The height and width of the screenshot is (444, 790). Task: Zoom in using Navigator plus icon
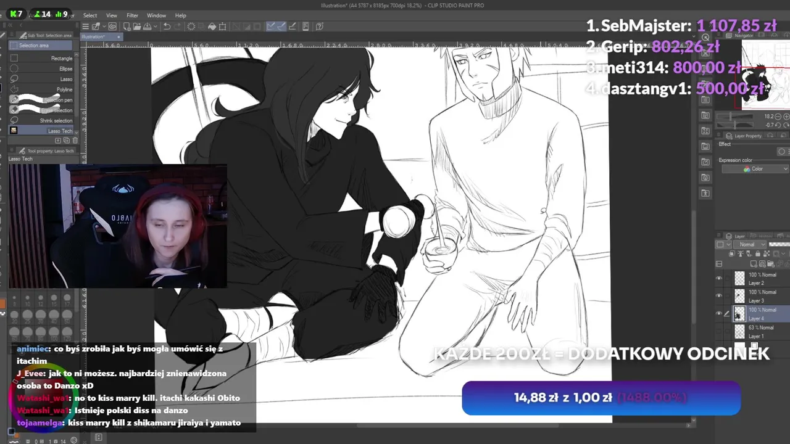[x=786, y=117]
